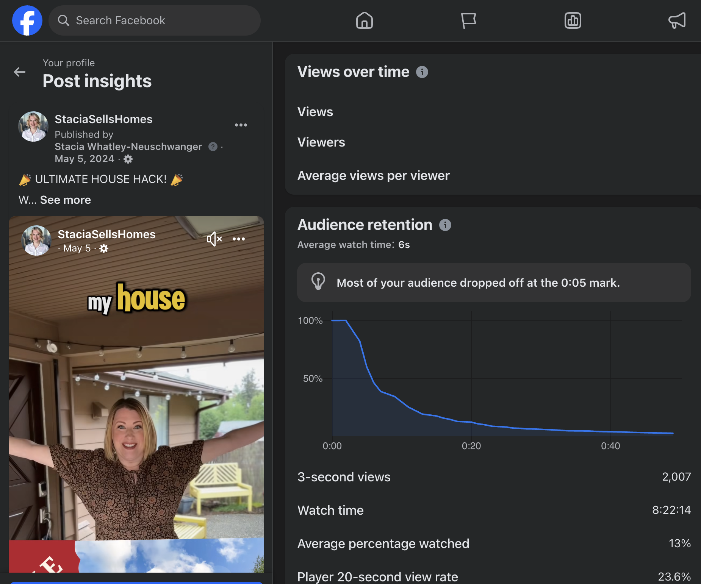Click Average percentage watched 13%
Image resolution: width=701 pixels, height=584 pixels.
tap(680, 543)
